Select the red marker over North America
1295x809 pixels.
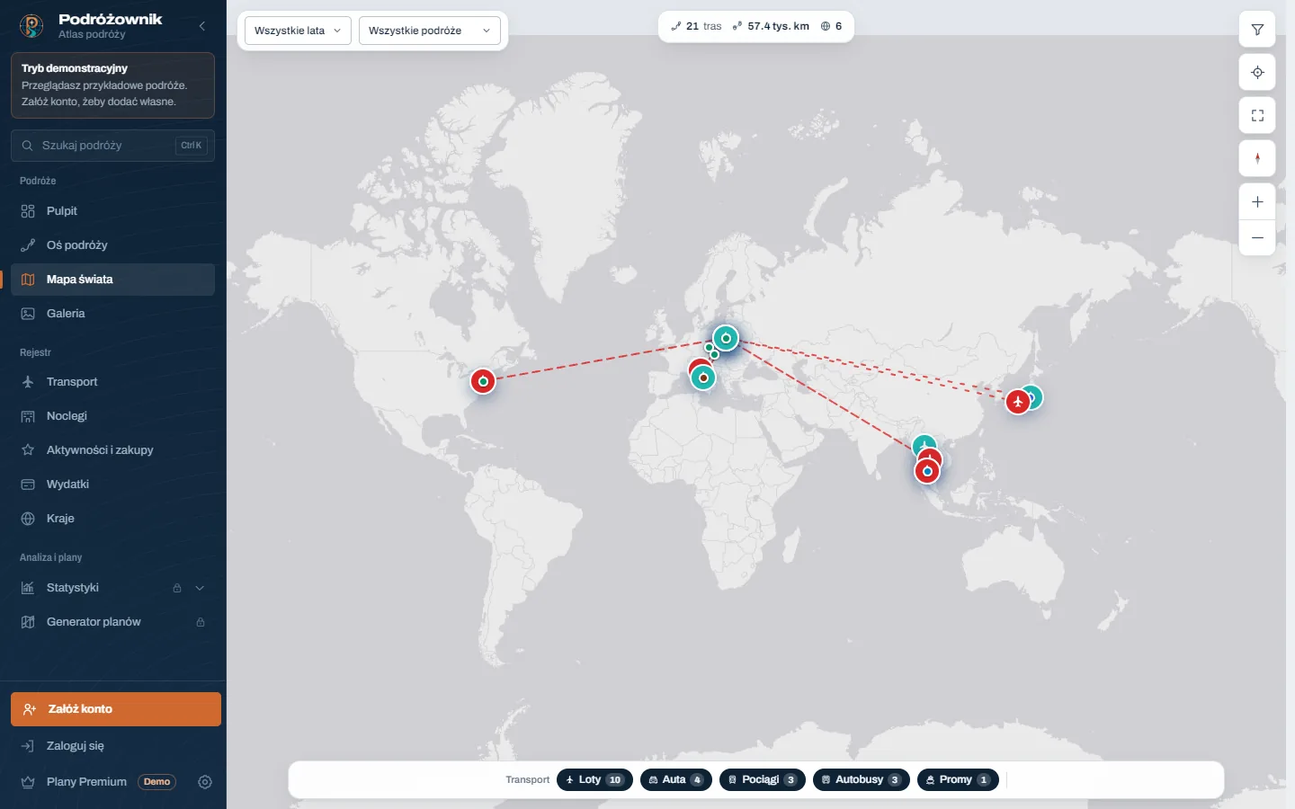483,381
